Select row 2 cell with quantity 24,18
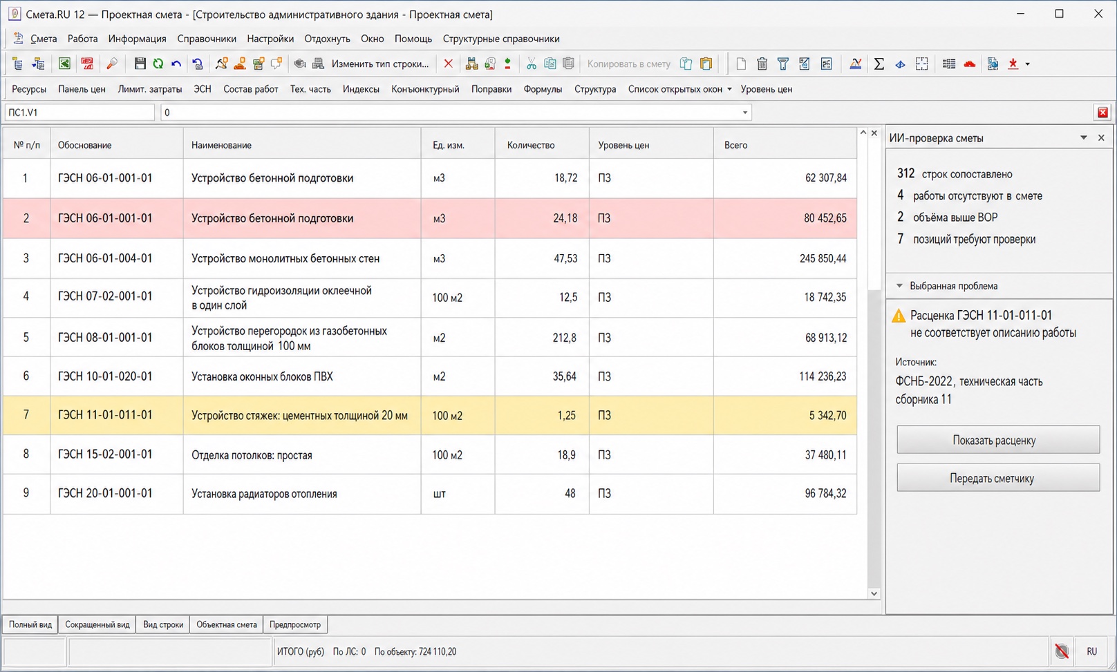 pyautogui.click(x=542, y=218)
